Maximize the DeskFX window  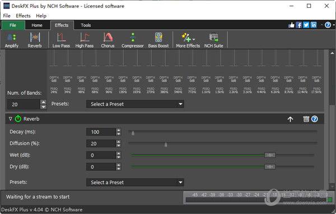click(309, 6)
